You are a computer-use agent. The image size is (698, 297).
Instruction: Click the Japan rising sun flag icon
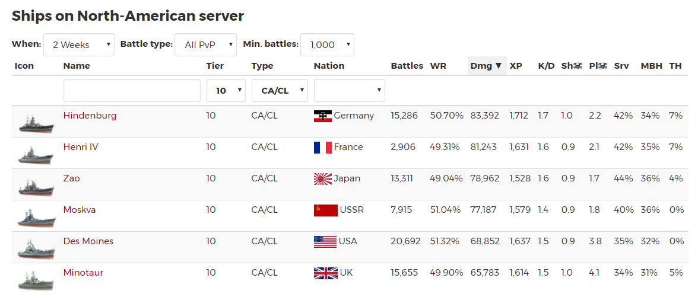pyautogui.click(x=322, y=179)
